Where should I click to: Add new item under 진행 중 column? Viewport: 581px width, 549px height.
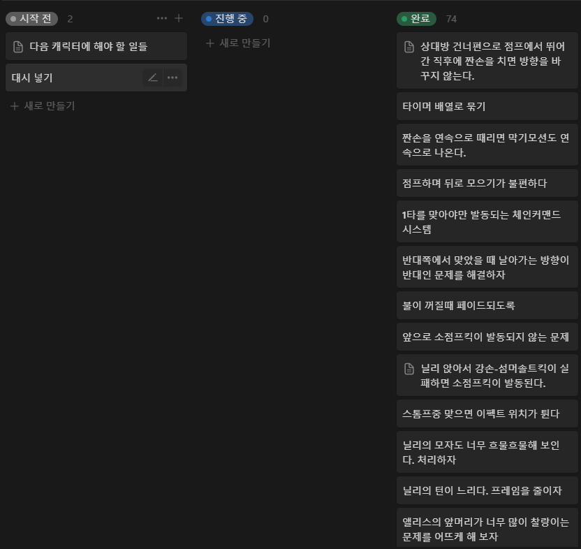(x=239, y=43)
